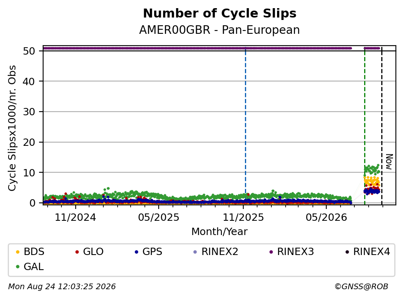Click the RINEX4 legend marker

(347, 252)
